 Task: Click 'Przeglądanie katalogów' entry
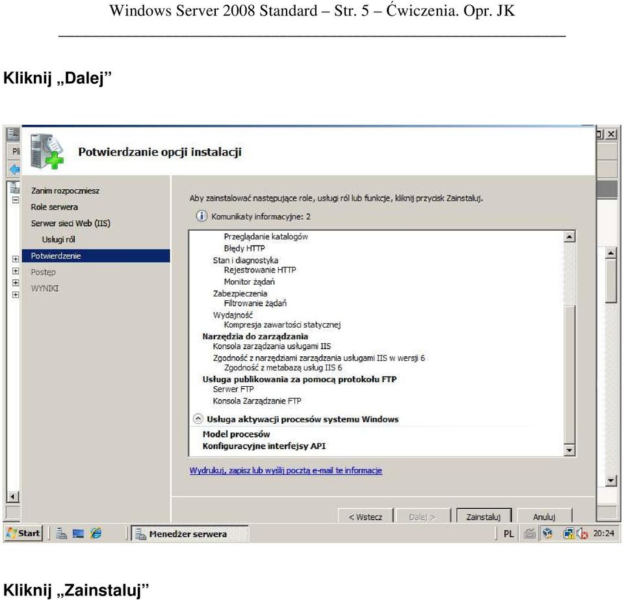tap(266, 237)
